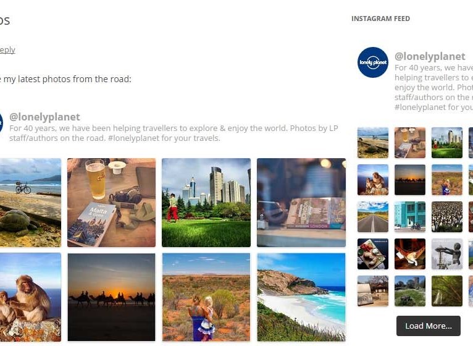
Task: View the camels at sunset photo
Action: pos(111,297)
